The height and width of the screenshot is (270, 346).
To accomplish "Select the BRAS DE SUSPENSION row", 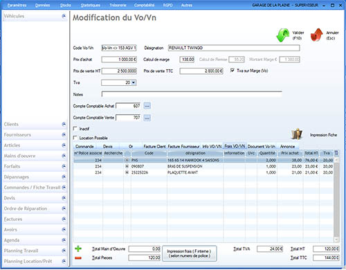I will [204, 166].
